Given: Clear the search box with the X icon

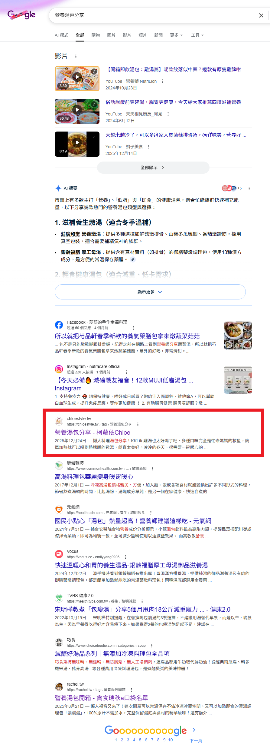Looking at the screenshot, I should click(x=261, y=15).
